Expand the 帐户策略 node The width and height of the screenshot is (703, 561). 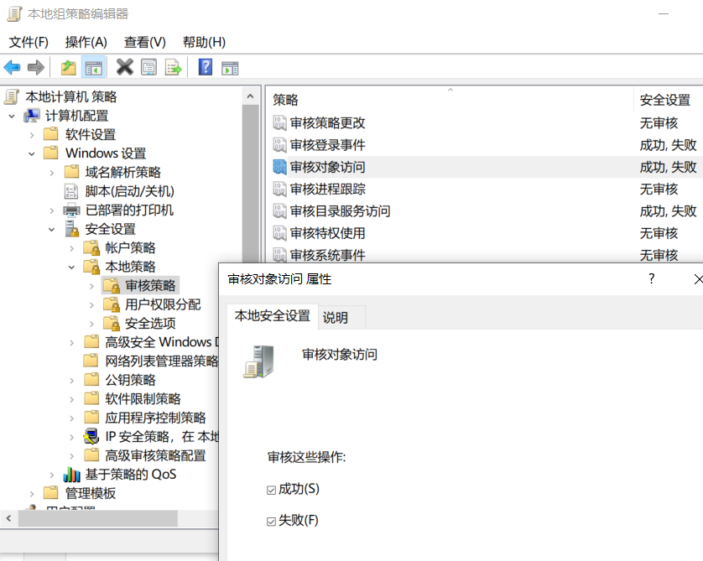click(x=72, y=248)
